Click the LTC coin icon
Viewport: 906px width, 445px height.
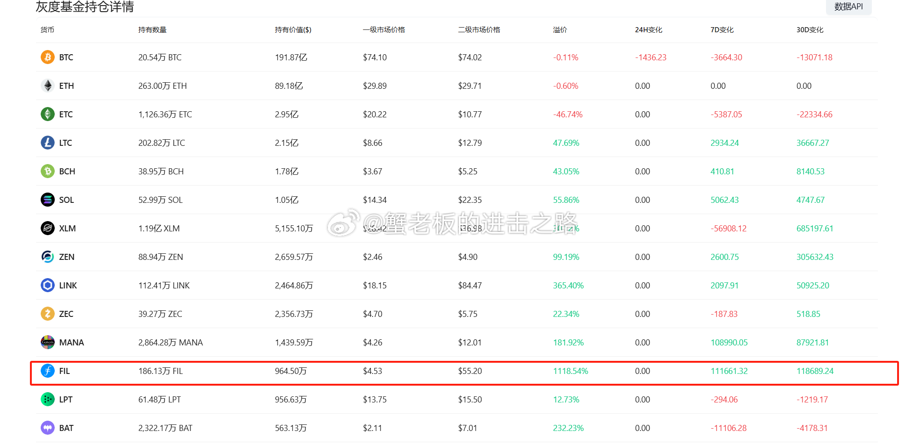coord(48,143)
